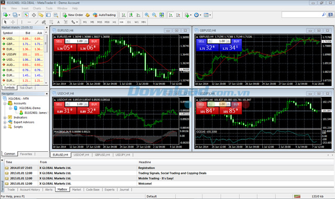Expand the Expert Advisors tree node
335x199 pixels.
point(5,122)
